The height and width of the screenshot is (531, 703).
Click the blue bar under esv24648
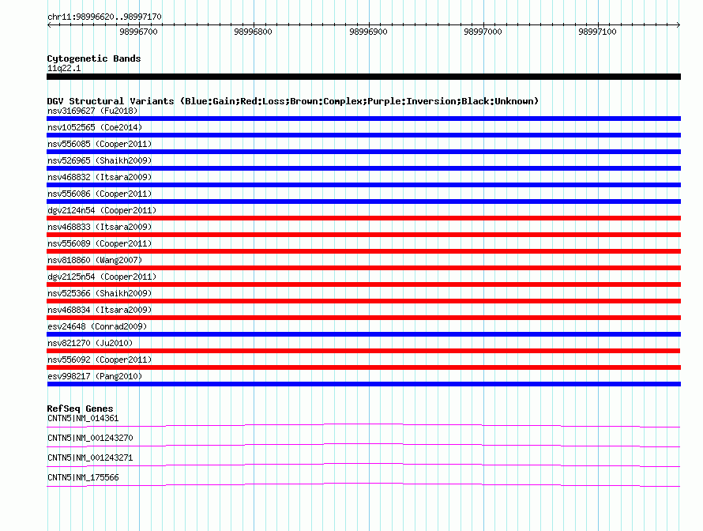coord(363,334)
